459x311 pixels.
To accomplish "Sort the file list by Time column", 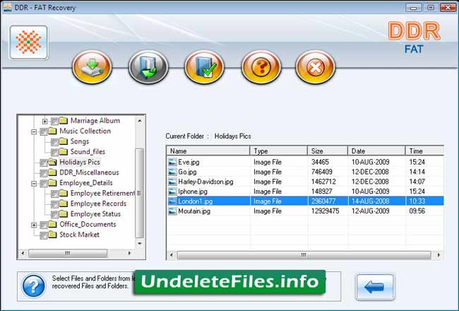I will click(x=424, y=151).
